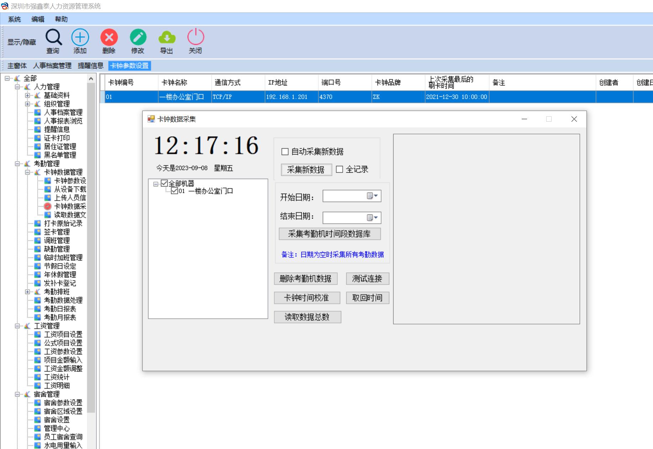Collapse the 卡钟数据管理 tree node
653x449 pixels.
[27, 172]
